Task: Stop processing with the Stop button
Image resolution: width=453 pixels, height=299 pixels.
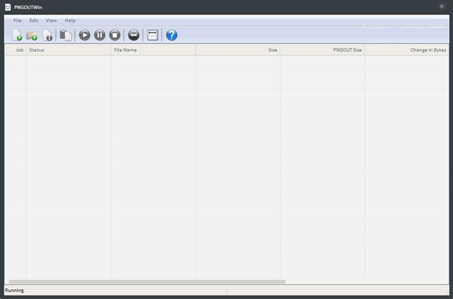Action: tap(115, 35)
